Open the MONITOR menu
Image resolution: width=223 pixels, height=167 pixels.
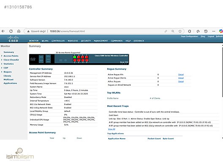(34, 41)
